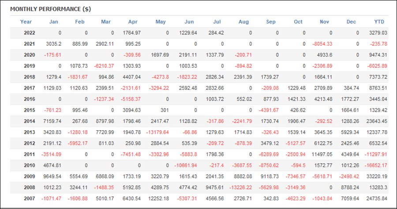Image resolution: width=397 pixels, height=209 pixels.
Task: Select the 2007 May value 12252.18
Action: tap(158, 198)
